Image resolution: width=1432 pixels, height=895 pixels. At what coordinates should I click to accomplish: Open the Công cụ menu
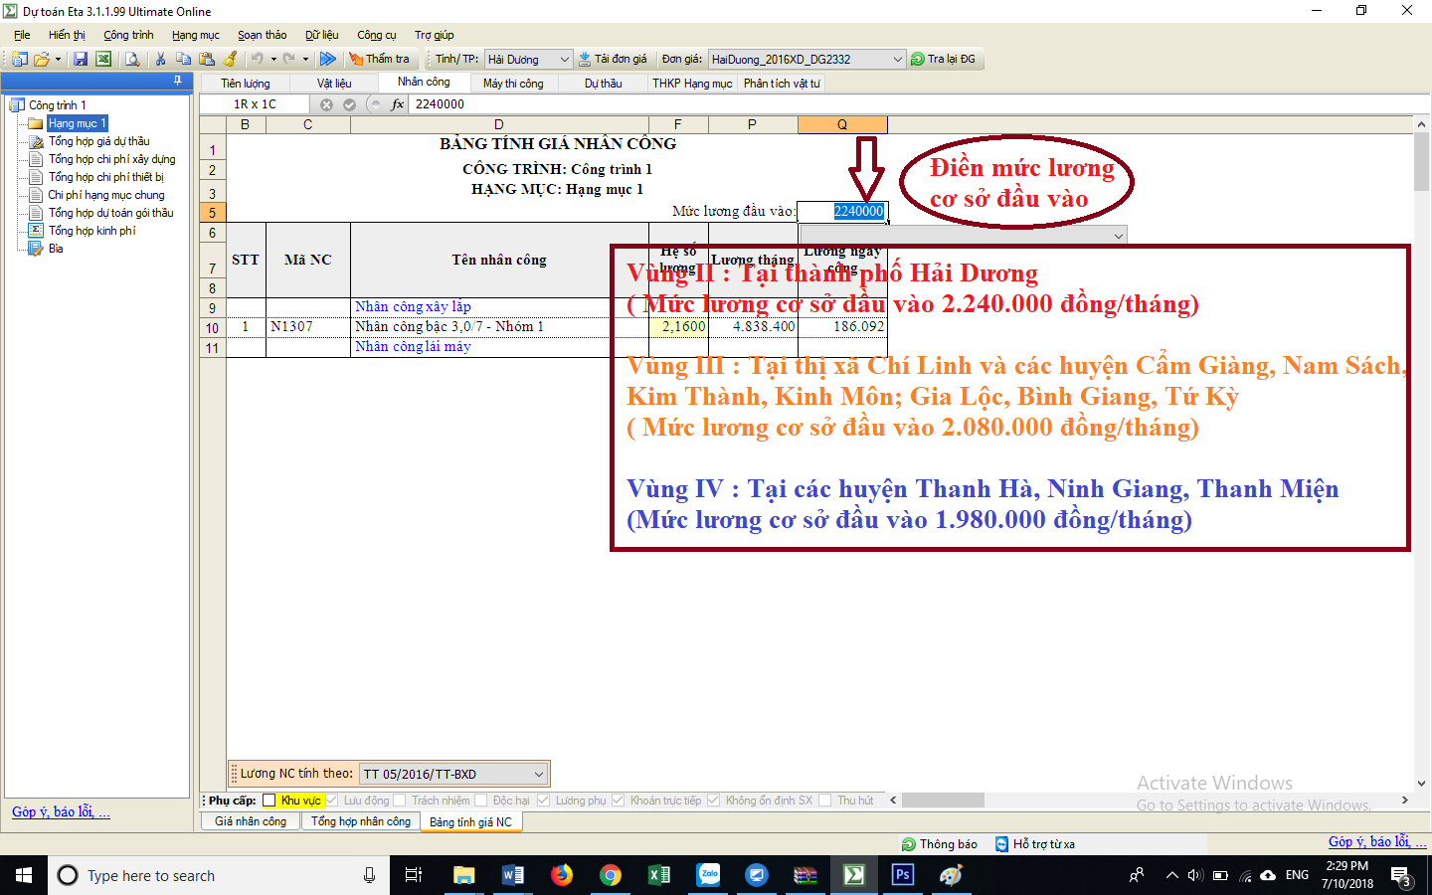(x=376, y=35)
